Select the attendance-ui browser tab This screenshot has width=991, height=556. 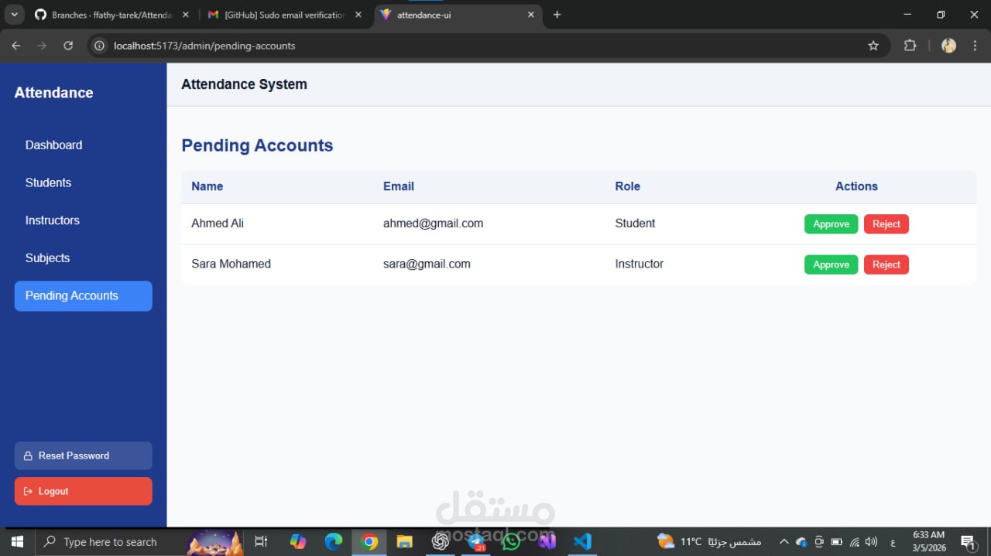coord(457,15)
